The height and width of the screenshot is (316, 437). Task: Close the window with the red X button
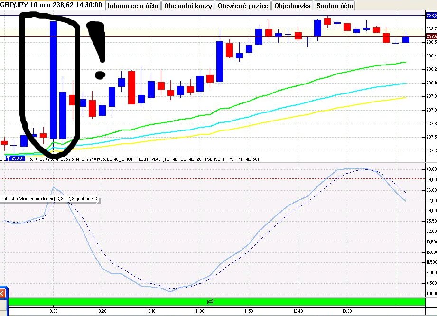(2, 293)
